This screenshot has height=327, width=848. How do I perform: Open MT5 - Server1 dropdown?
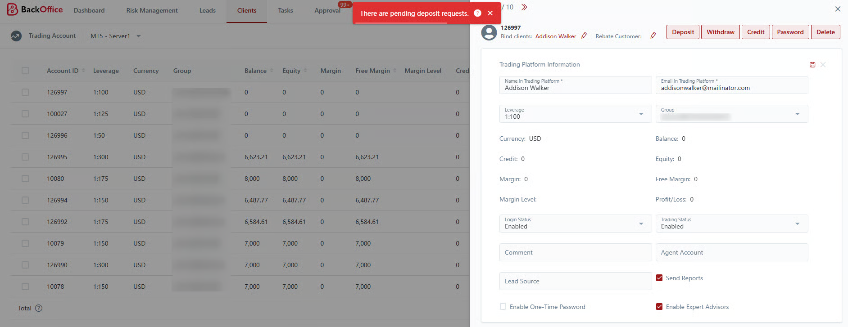116,36
